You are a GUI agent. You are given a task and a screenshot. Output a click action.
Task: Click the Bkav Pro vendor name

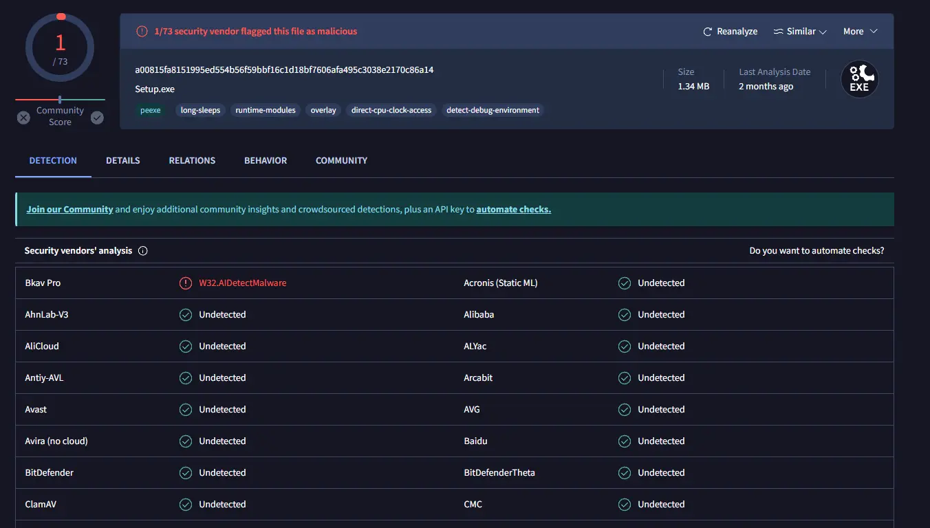[43, 283]
